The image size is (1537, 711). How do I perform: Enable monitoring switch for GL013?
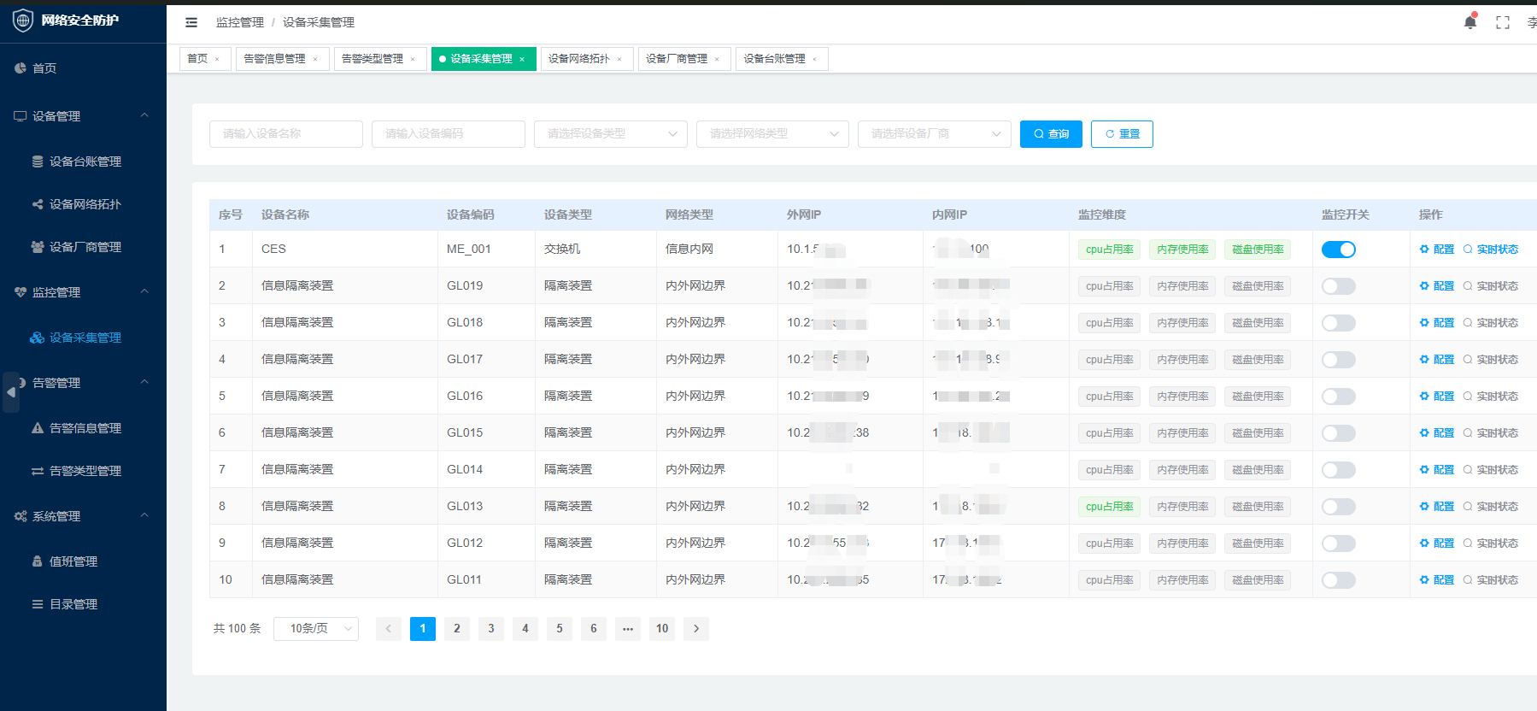[1339, 507]
